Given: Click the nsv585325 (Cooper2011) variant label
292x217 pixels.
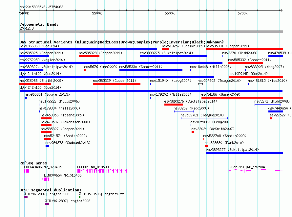Looking at the screenshot, I should [x=41, y=53].
